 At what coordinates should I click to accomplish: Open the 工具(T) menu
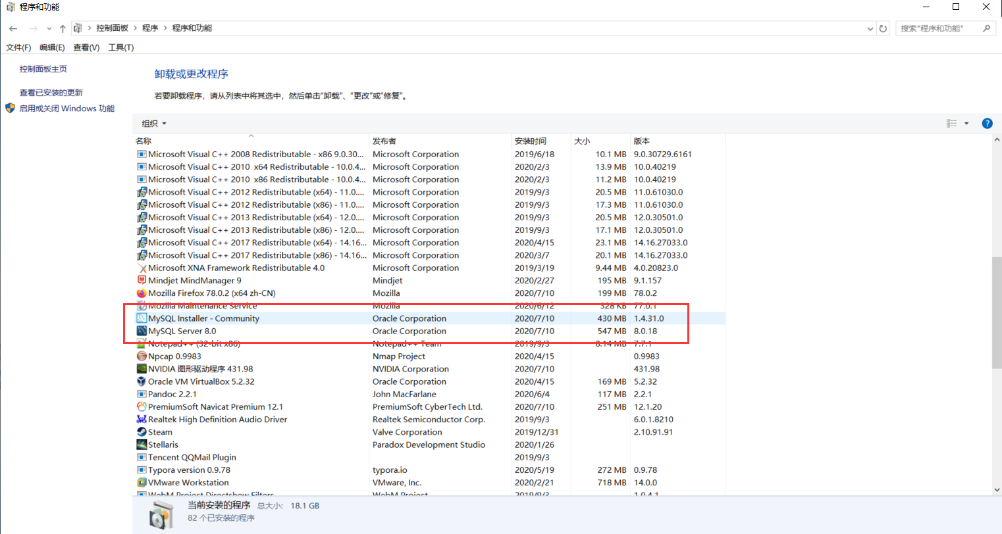121,47
